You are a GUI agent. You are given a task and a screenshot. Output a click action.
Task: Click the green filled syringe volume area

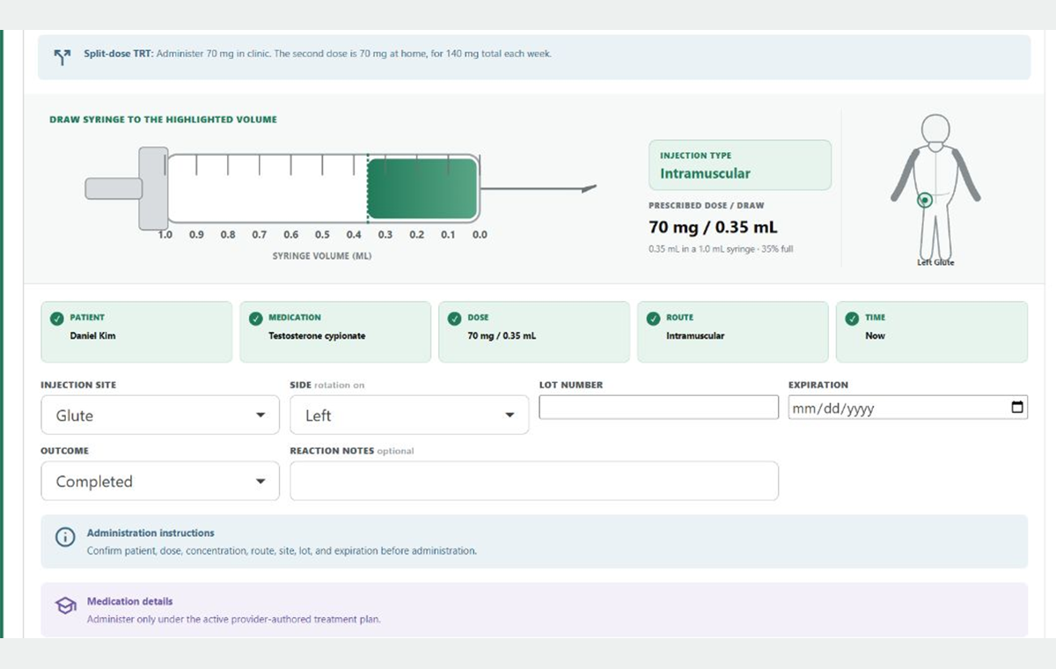coord(422,188)
